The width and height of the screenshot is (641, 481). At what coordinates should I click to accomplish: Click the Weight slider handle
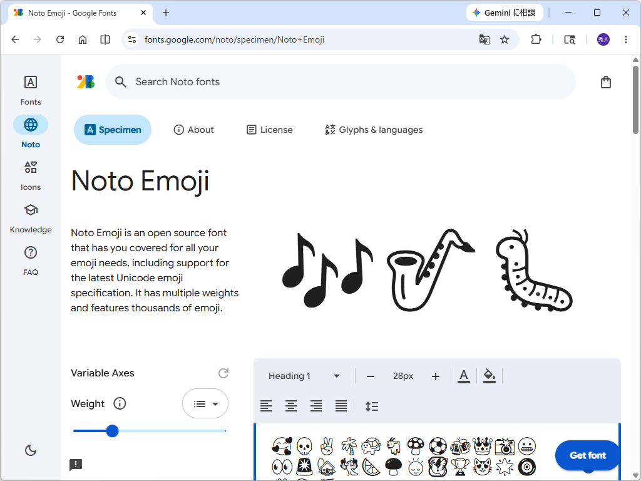(x=112, y=431)
